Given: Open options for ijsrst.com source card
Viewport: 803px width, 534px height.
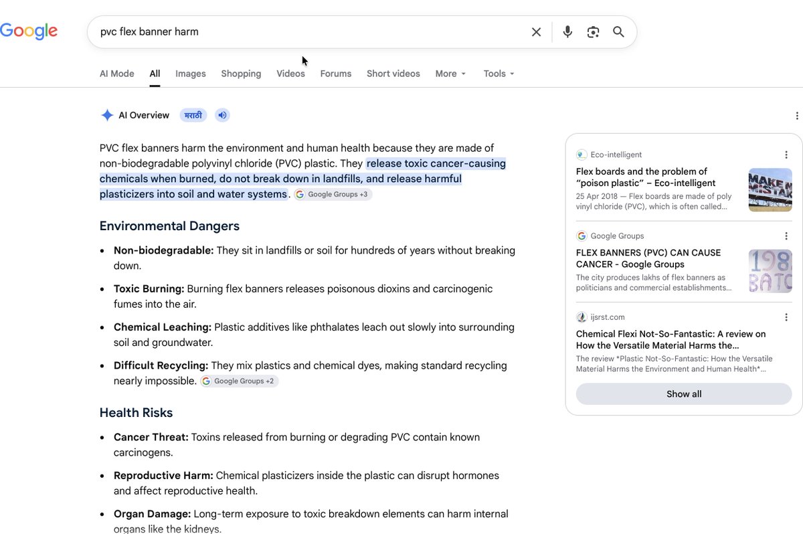Looking at the screenshot, I should (786, 317).
